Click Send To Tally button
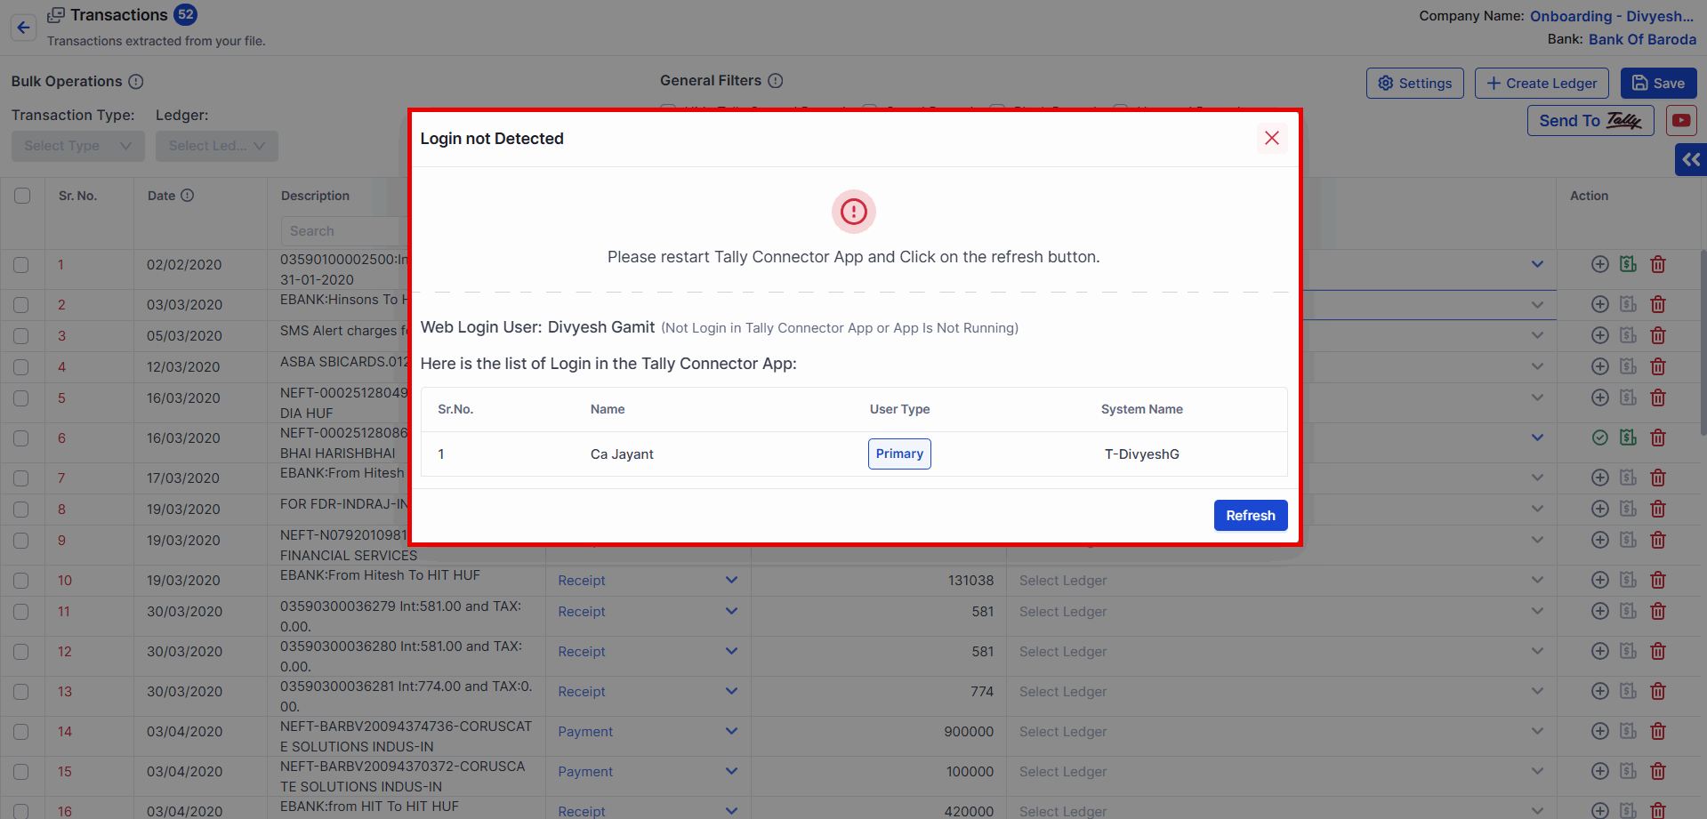Screen dimensions: 1707x819 tap(1590, 121)
